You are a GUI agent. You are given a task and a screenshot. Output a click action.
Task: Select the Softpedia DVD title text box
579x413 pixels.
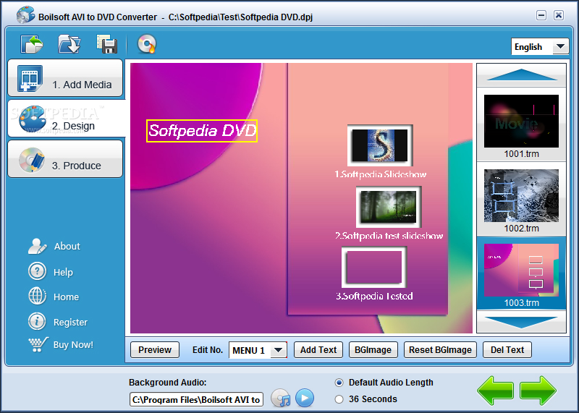point(202,131)
